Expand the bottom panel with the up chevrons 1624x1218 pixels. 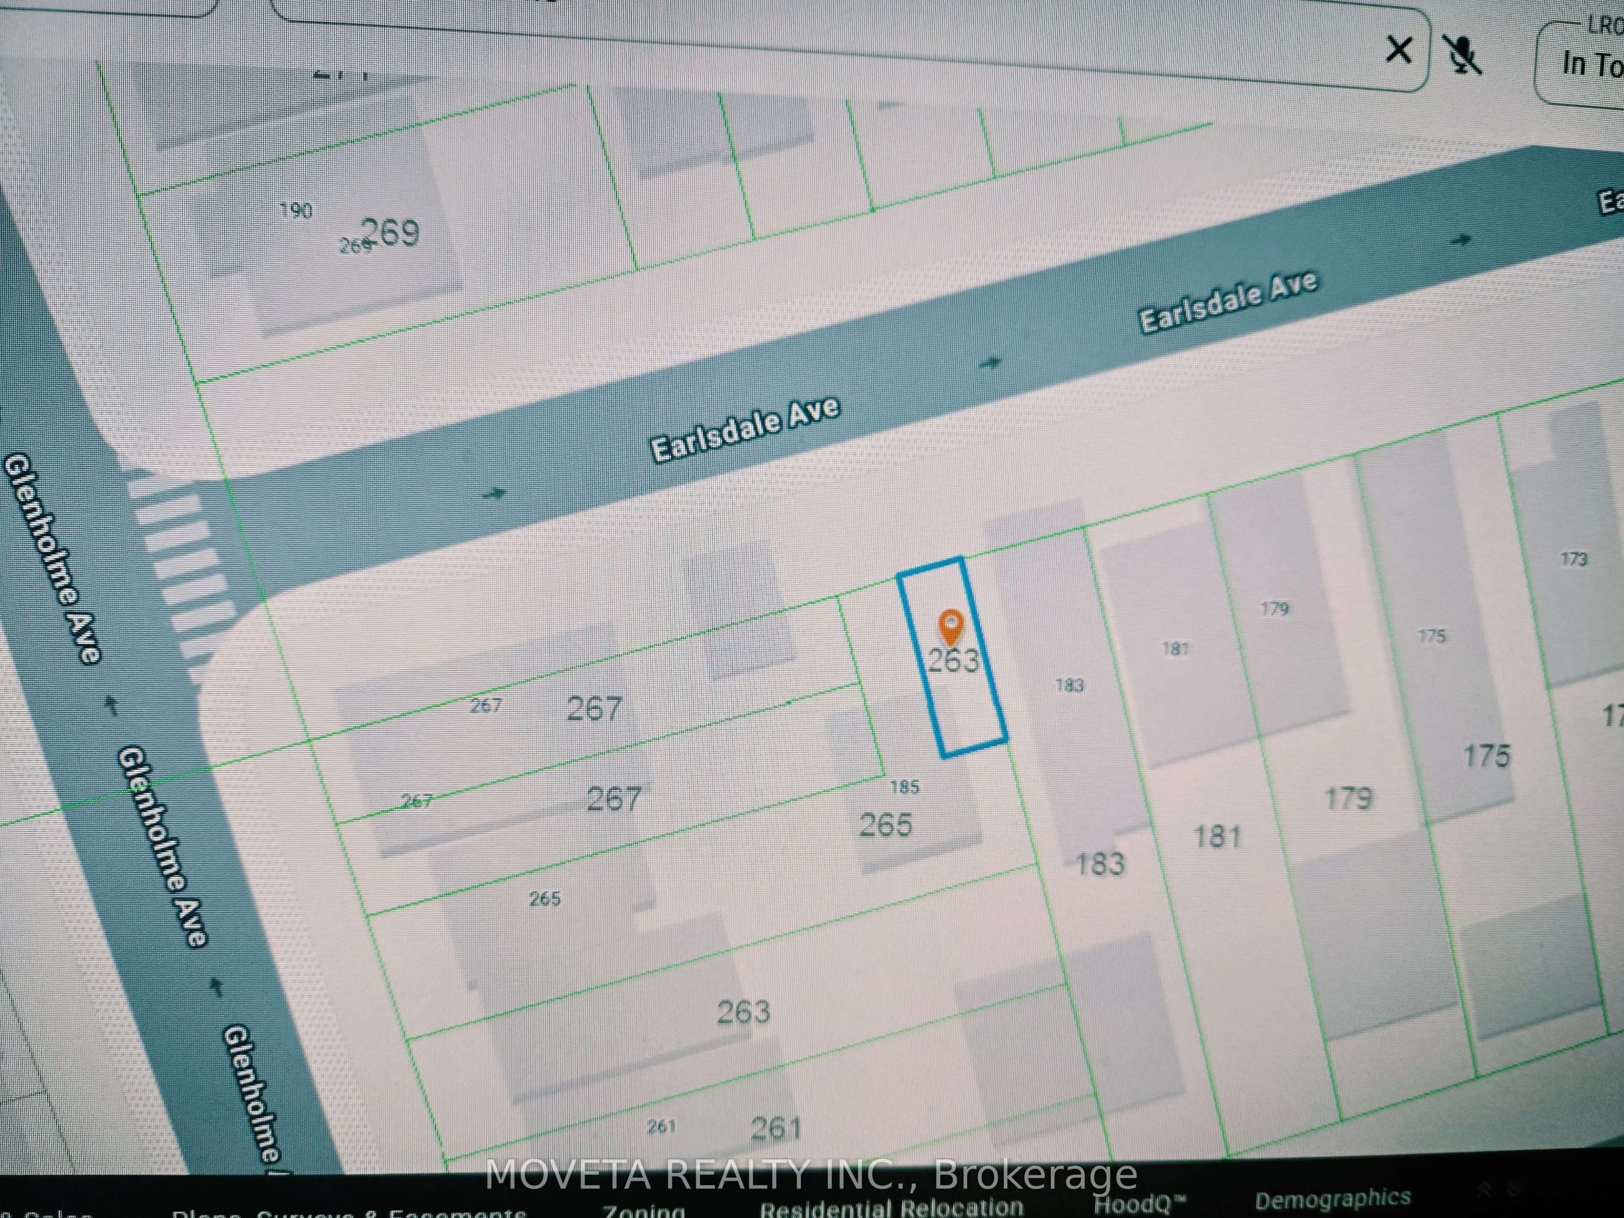click(1485, 1190)
